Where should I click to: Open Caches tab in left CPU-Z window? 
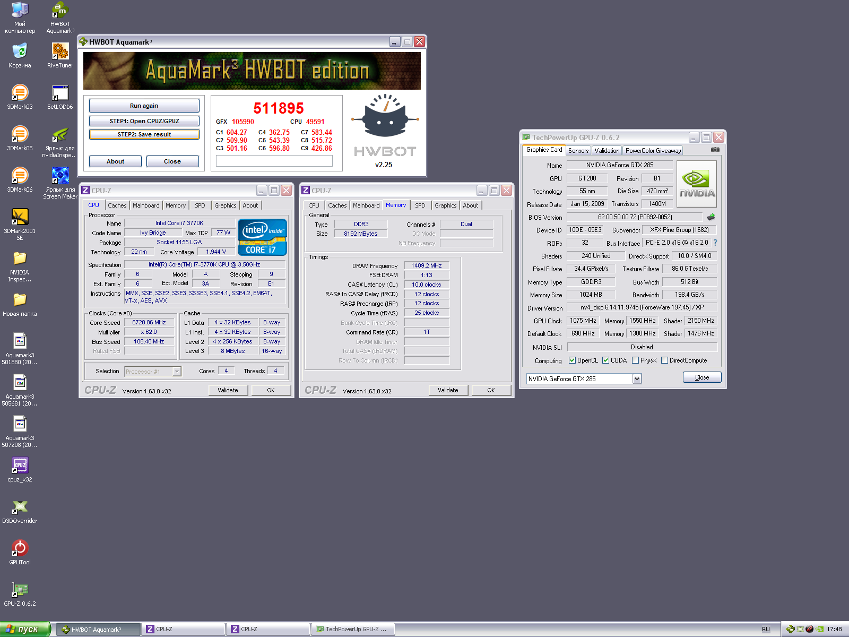(117, 205)
